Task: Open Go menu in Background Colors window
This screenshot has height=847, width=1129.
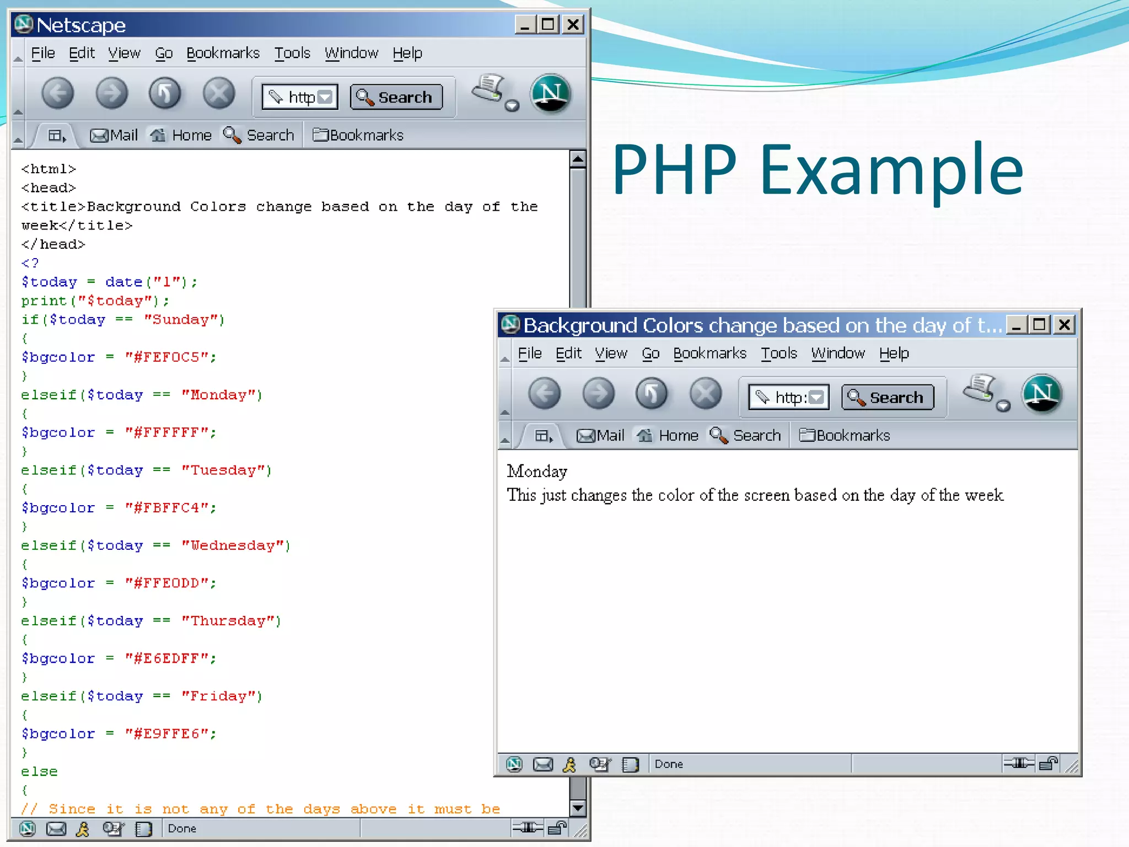Action: (650, 353)
